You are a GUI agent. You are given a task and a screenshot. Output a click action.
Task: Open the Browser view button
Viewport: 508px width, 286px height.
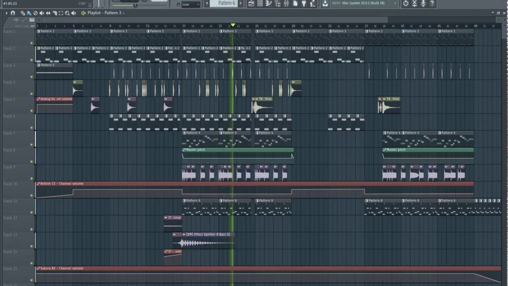277,4
